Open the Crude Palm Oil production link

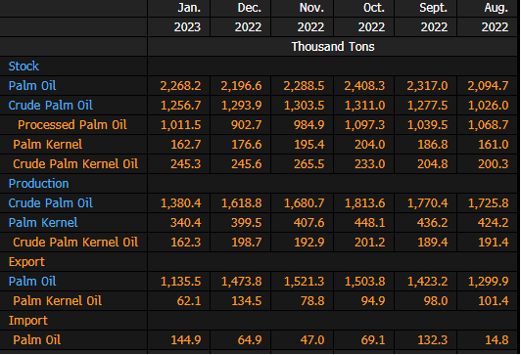[51, 203]
